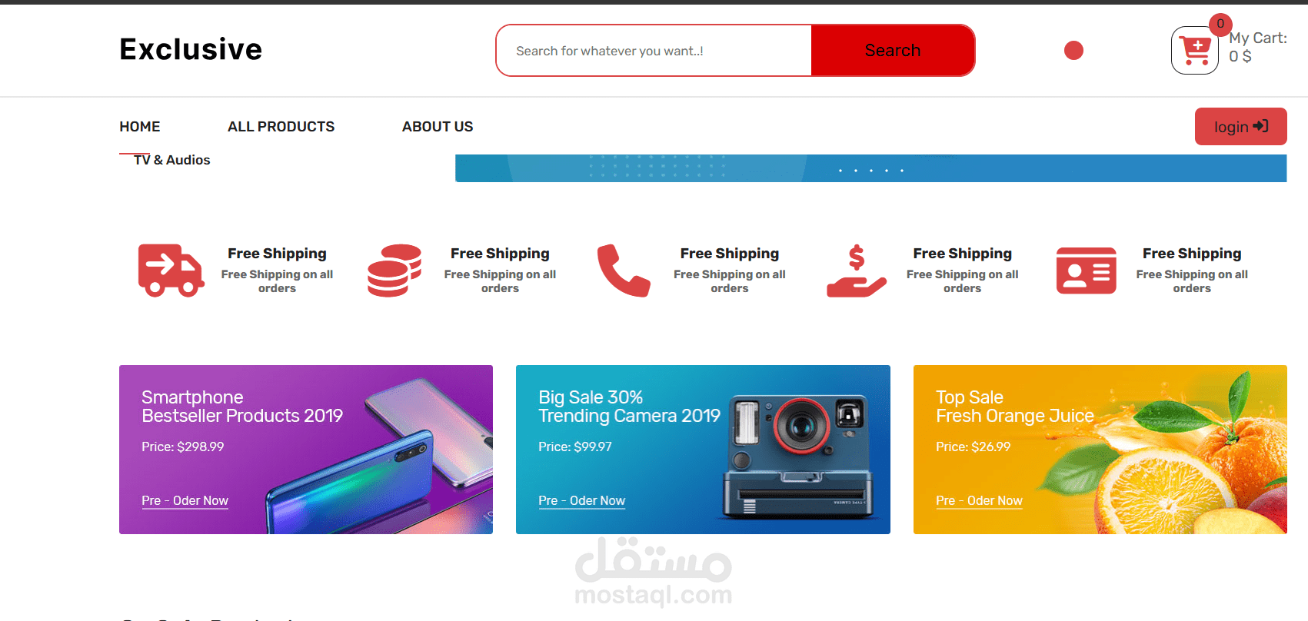
Task: Click the red circle icon beside search
Action: tap(1073, 51)
